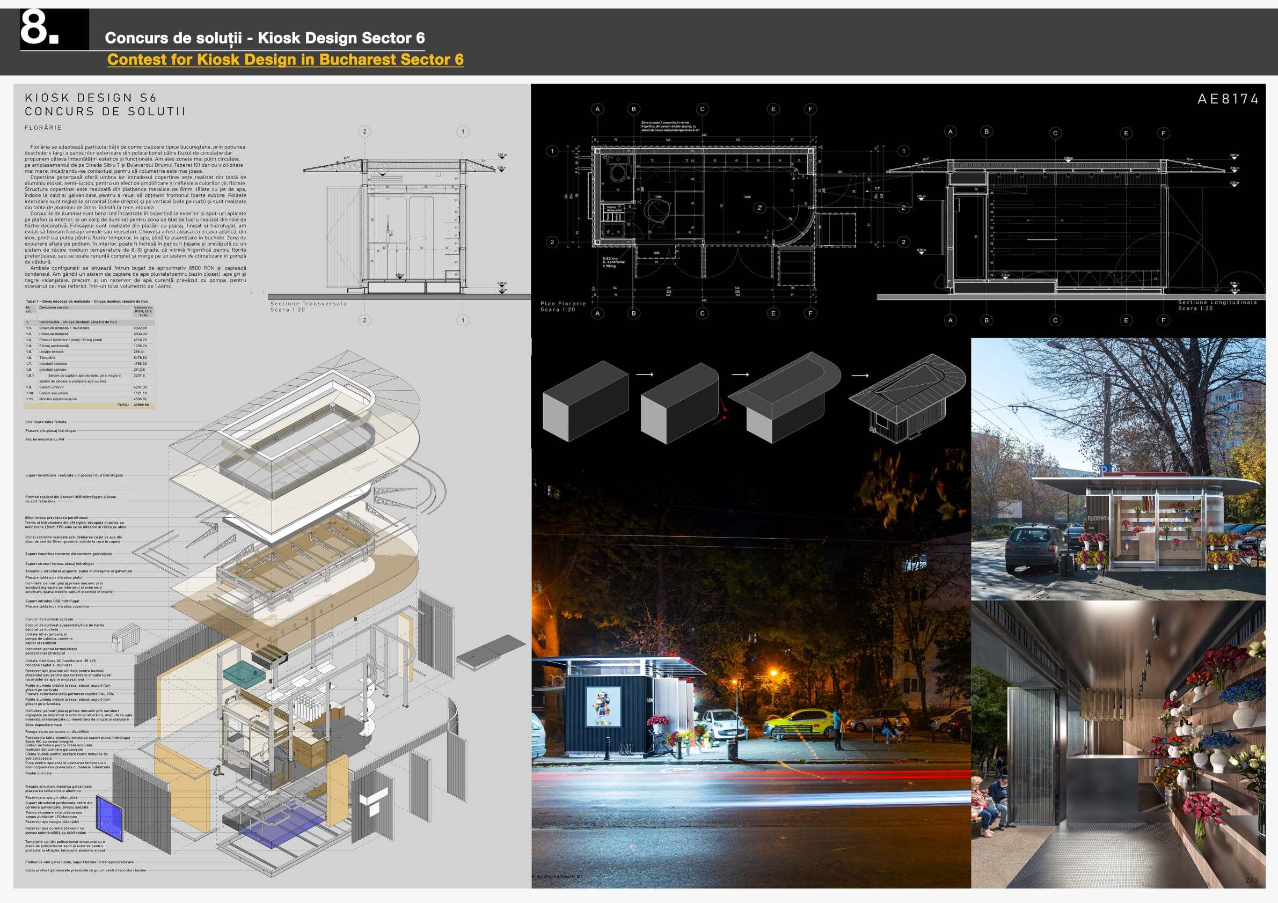
Task: Select the AE8174 project code
Action: coord(1228,99)
